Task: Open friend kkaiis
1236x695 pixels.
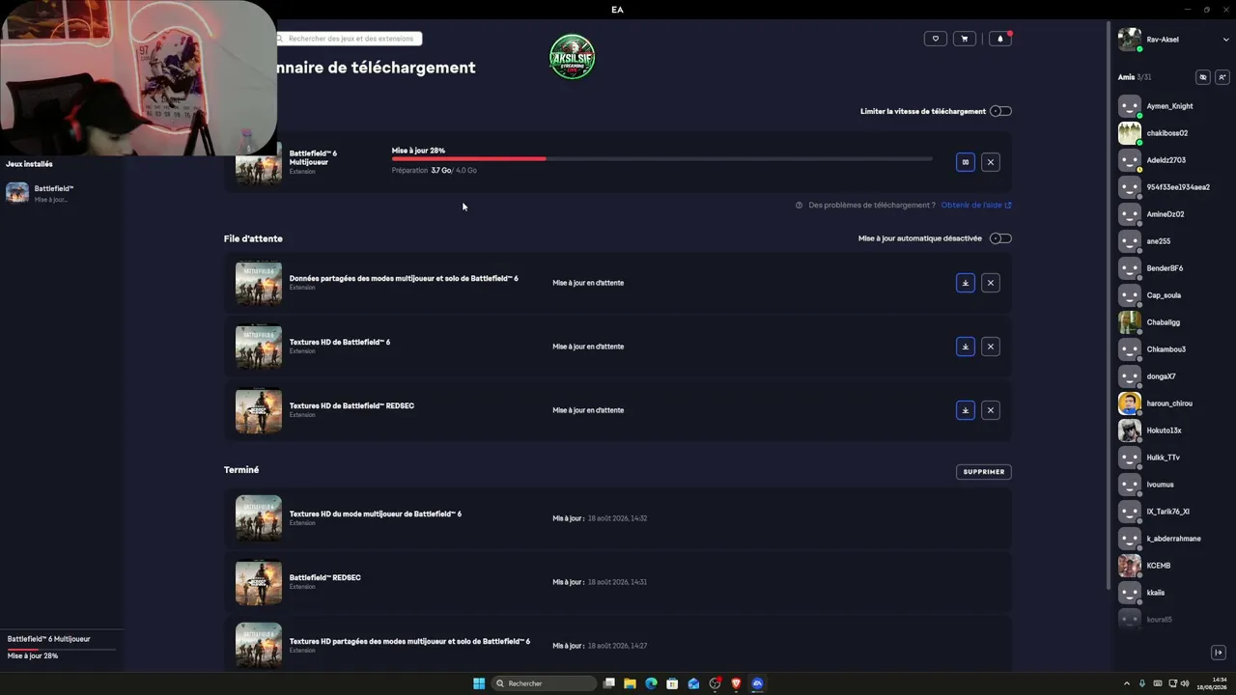Action: (1156, 593)
